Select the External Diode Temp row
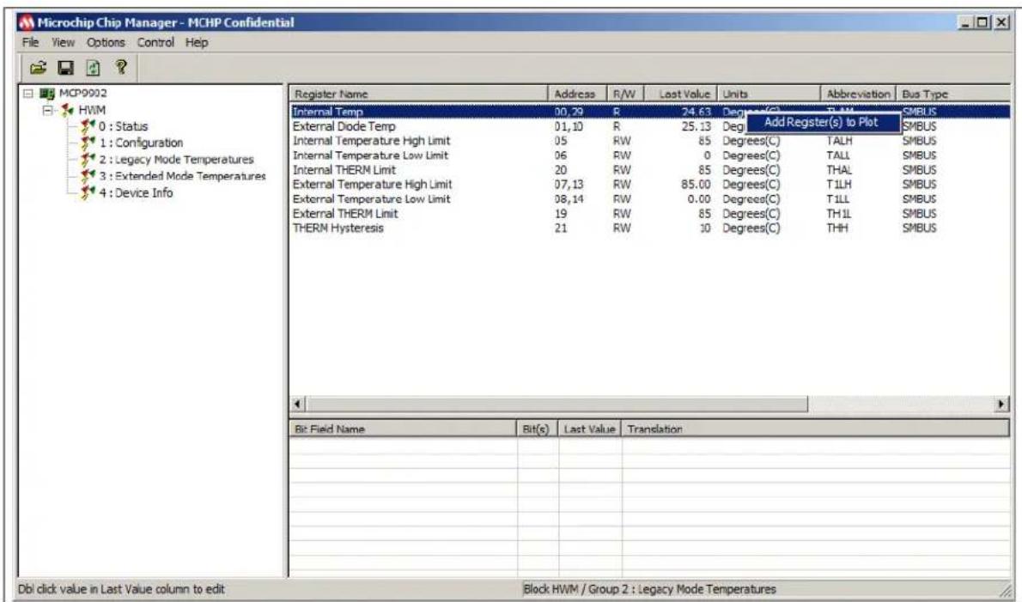 (650, 126)
